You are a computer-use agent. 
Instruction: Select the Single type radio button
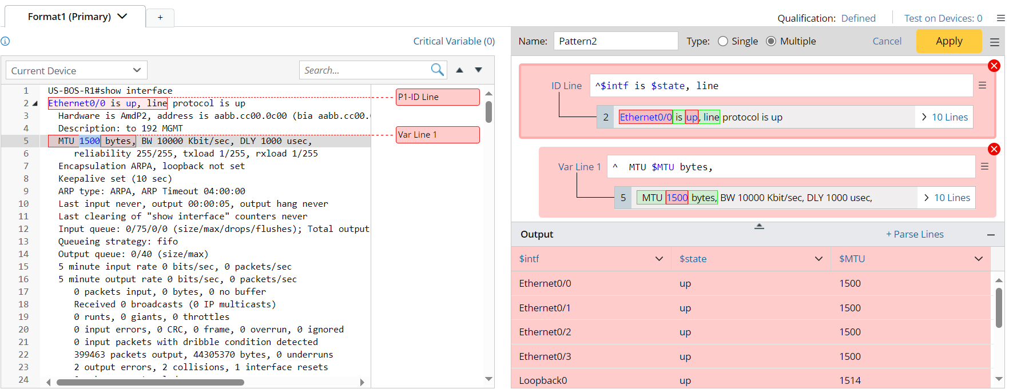click(723, 41)
